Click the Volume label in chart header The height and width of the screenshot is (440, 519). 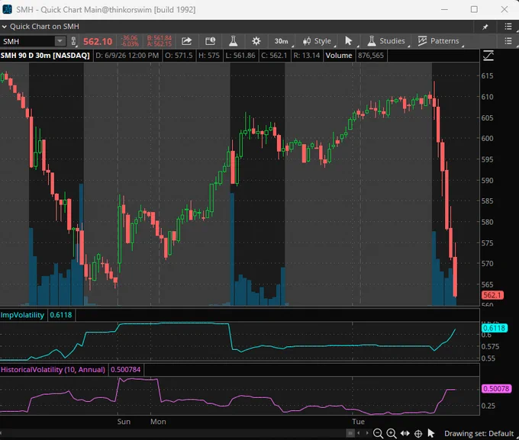(339, 56)
